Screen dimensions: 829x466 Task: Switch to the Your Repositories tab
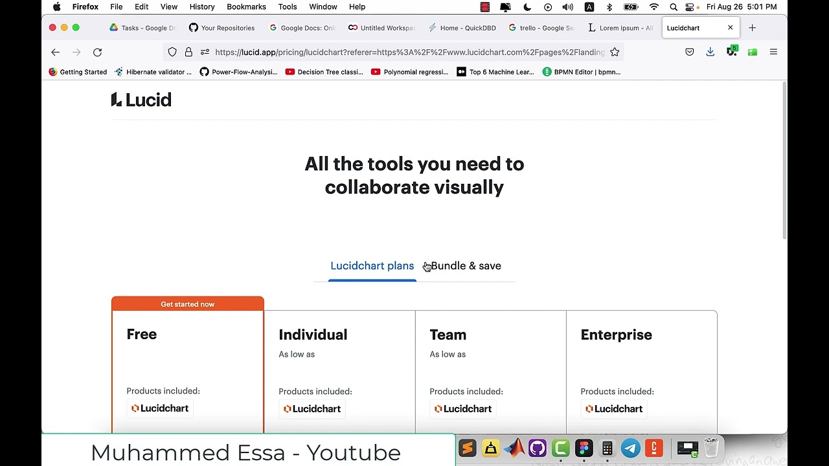point(222,28)
